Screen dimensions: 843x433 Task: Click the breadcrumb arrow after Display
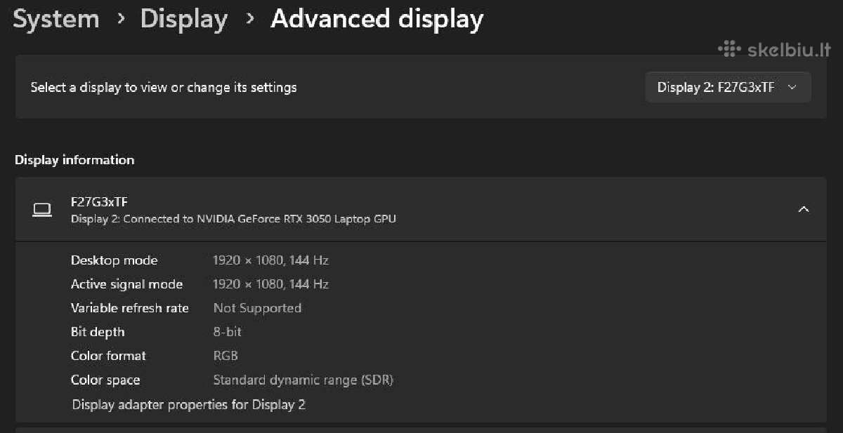coord(250,19)
